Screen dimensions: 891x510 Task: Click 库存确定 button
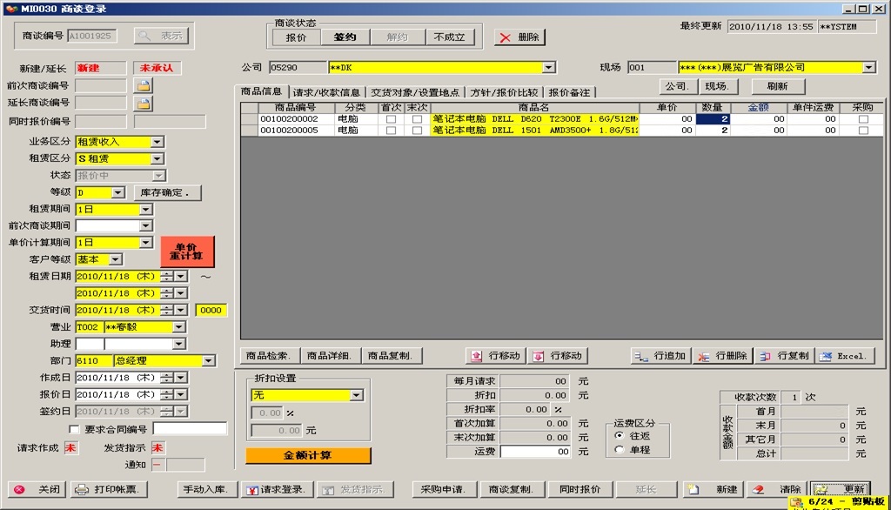coord(168,192)
